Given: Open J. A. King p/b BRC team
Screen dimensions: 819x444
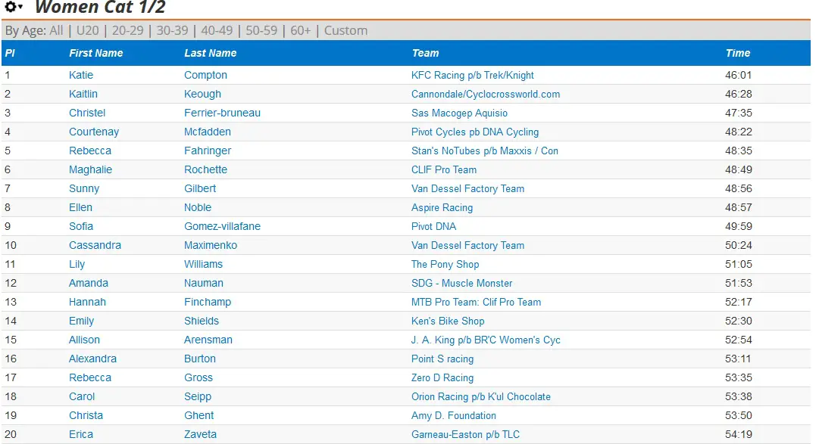Looking at the screenshot, I should (x=486, y=340).
